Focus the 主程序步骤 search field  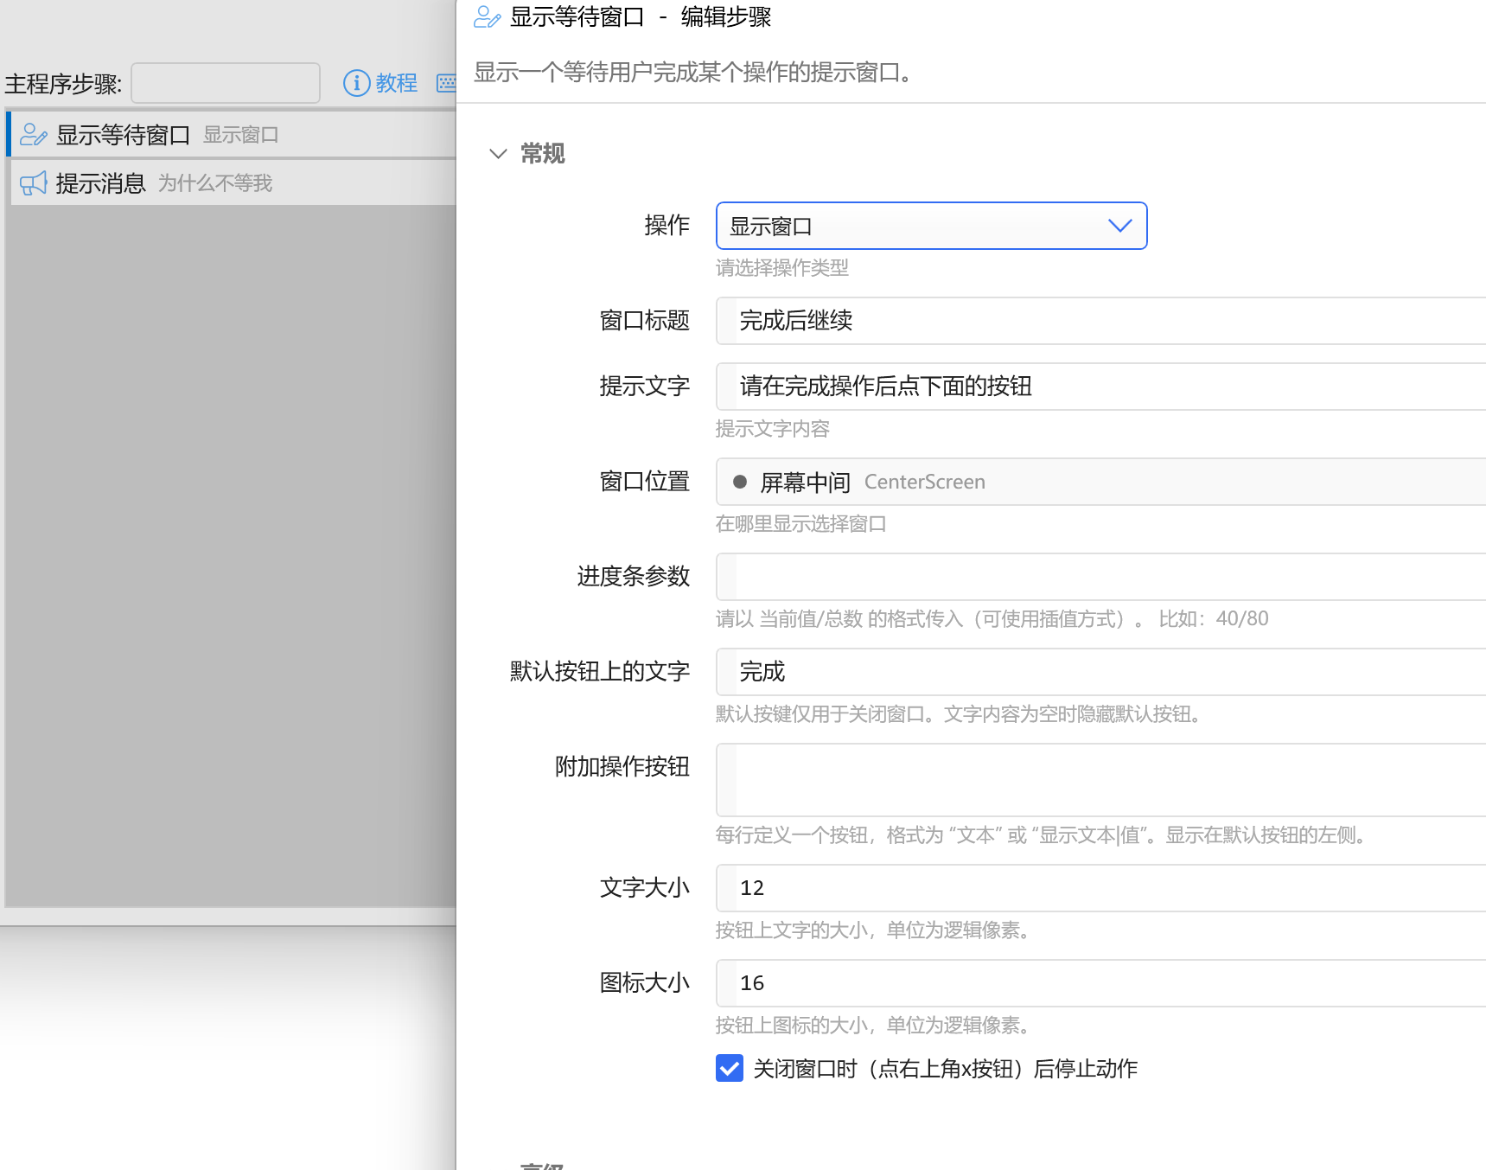(x=226, y=83)
